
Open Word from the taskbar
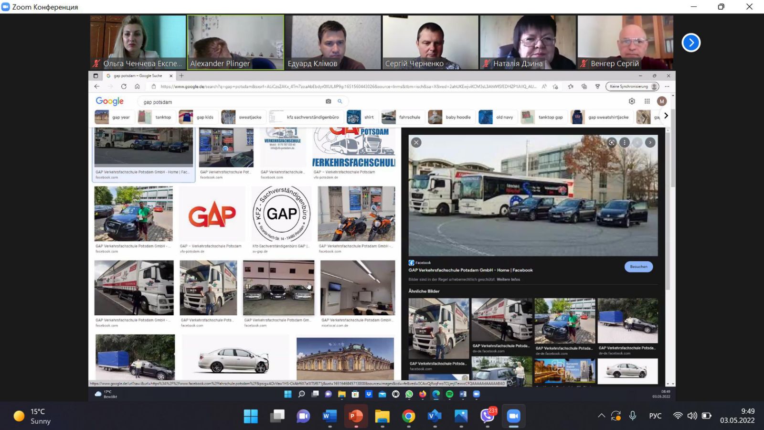pyautogui.click(x=329, y=416)
